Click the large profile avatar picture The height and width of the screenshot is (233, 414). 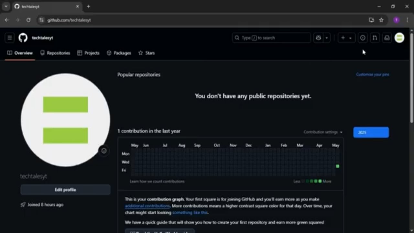tap(65, 120)
